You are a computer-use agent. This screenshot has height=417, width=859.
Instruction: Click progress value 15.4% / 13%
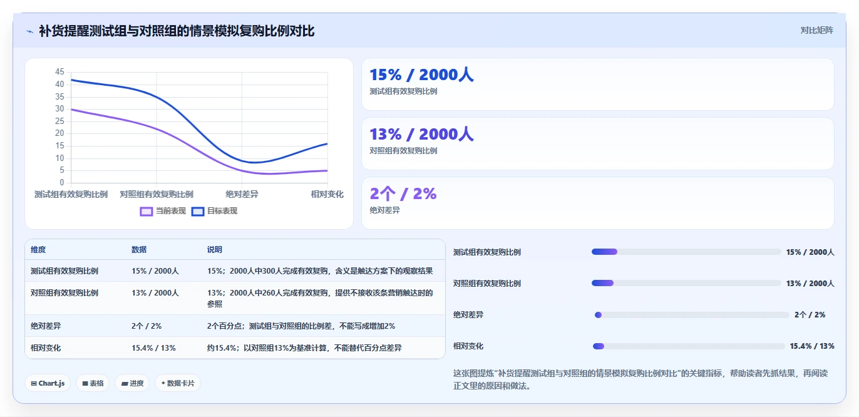click(x=812, y=346)
